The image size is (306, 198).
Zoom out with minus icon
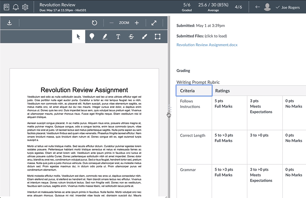(x=112, y=23)
